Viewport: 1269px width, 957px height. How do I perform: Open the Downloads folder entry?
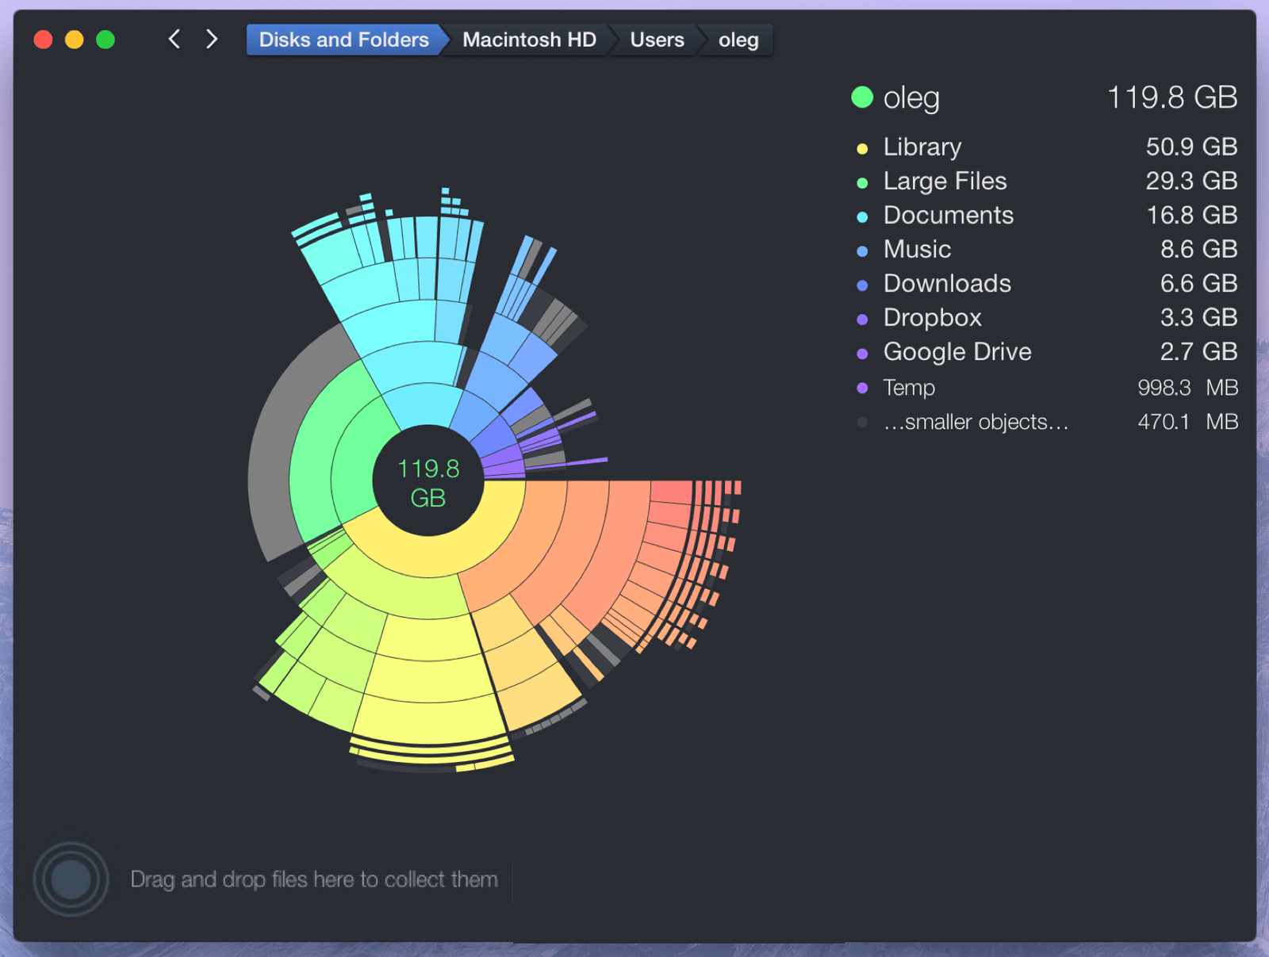947,283
